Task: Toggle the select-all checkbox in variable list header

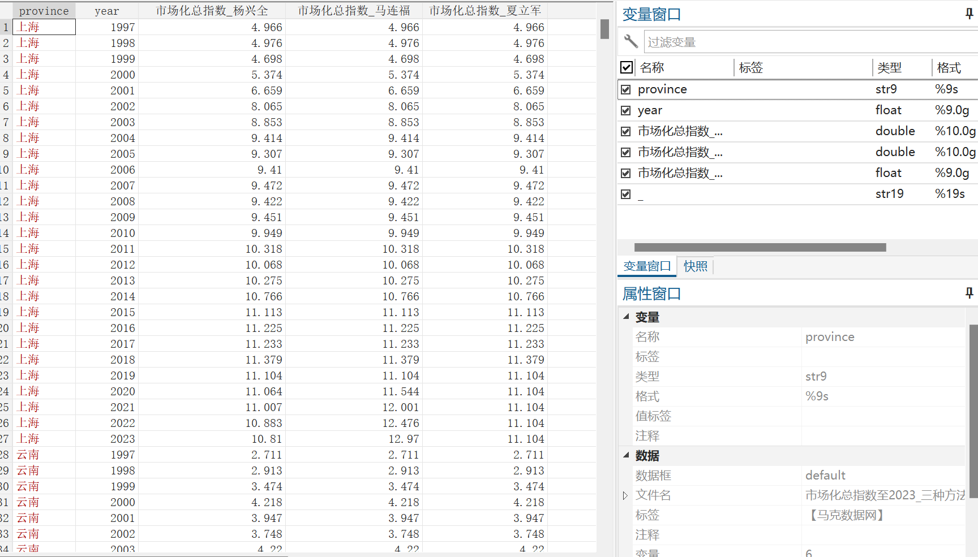Action: point(626,67)
